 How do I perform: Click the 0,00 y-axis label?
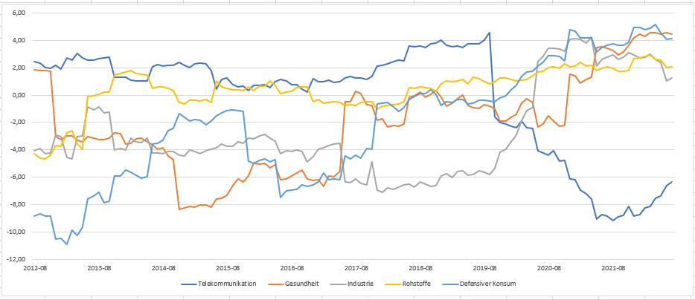pos(17,95)
